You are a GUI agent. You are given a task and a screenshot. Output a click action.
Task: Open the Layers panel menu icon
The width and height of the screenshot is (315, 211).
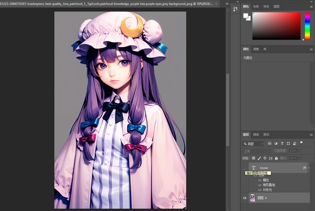(x=311, y=135)
